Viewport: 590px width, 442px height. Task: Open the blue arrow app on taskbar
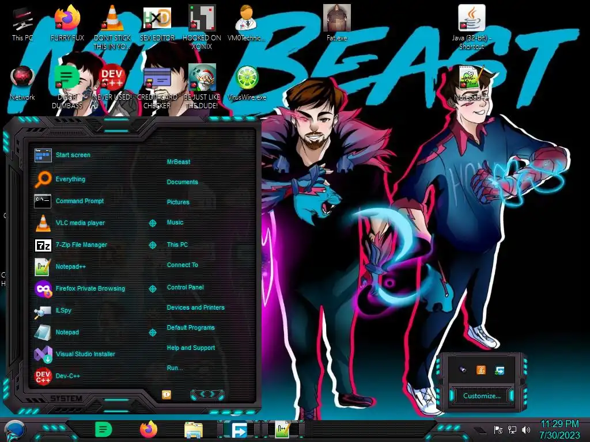pos(239,430)
